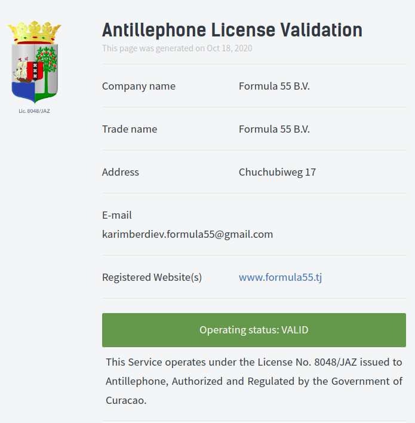The width and height of the screenshot is (415, 423).
Task: Click the red shield with crosses on crest
Action: point(35,70)
